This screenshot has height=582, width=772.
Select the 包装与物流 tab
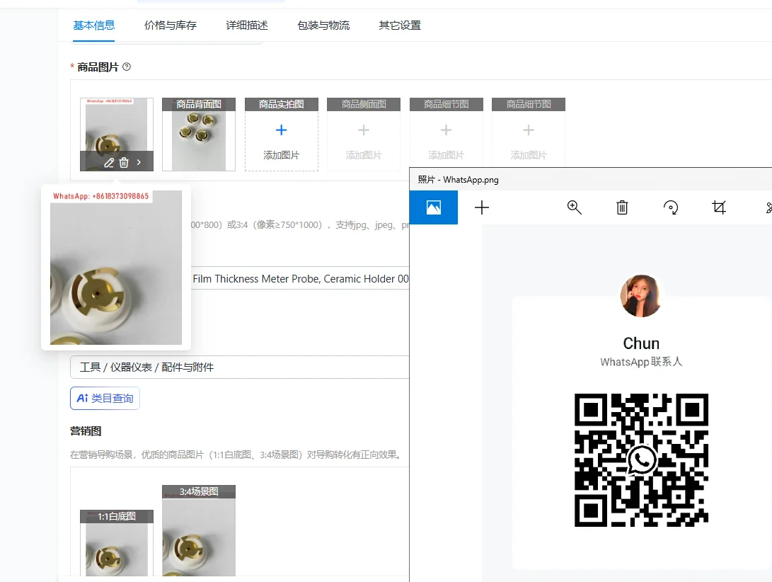point(323,25)
